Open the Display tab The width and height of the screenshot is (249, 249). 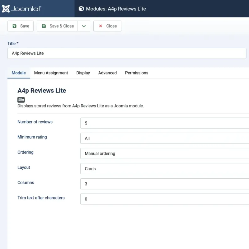point(83,73)
